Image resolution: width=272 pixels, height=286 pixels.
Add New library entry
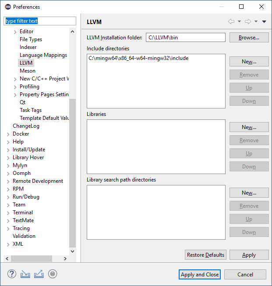click(249, 127)
